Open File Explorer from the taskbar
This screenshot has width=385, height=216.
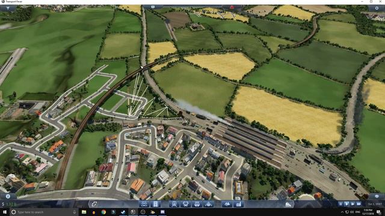coord(84,212)
